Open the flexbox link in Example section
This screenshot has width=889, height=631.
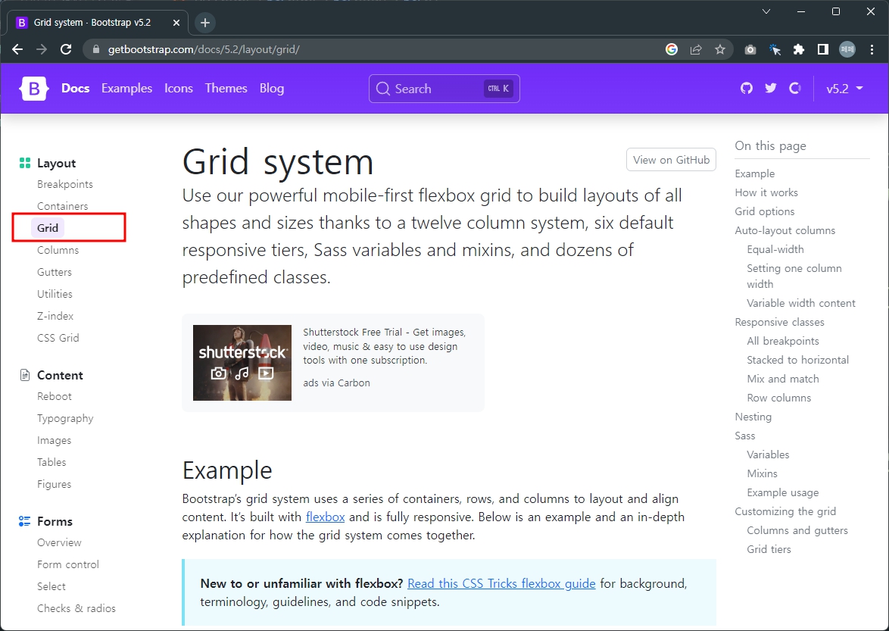pyautogui.click(x=325, y=517)
